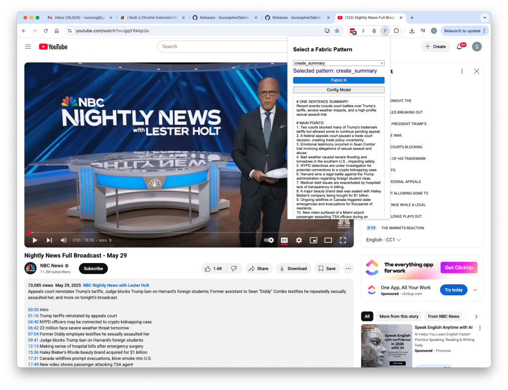
Task: Open the YouTube hamburger guide menu
Action: tap(28, 47)
